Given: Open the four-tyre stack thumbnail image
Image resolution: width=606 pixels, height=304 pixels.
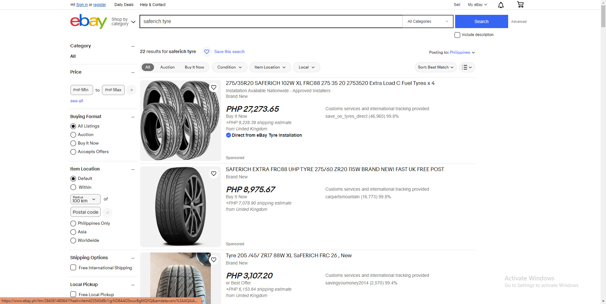Looking at the screenshot, I should (181, 121).
